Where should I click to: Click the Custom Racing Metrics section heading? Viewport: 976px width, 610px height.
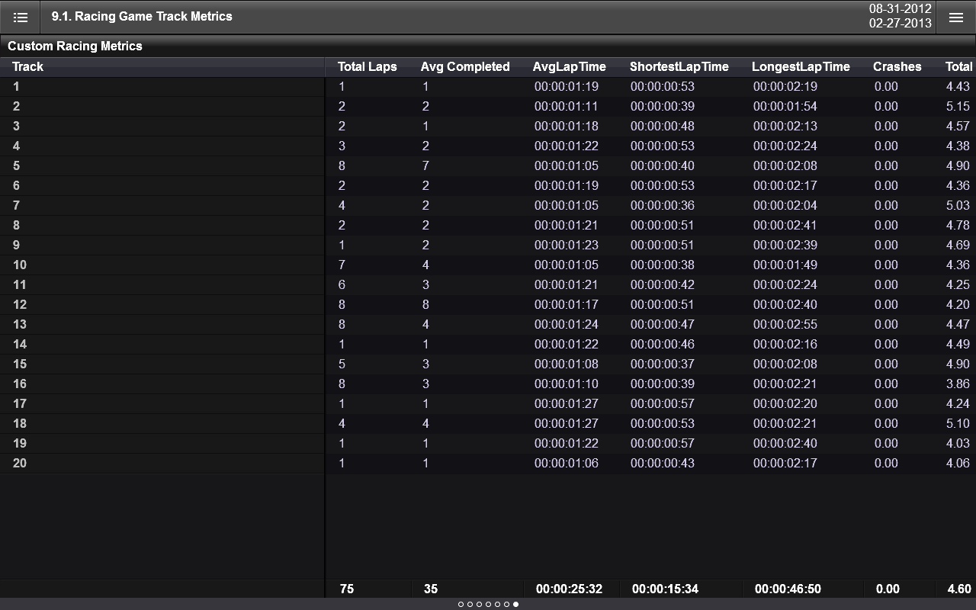click(75, 46)
